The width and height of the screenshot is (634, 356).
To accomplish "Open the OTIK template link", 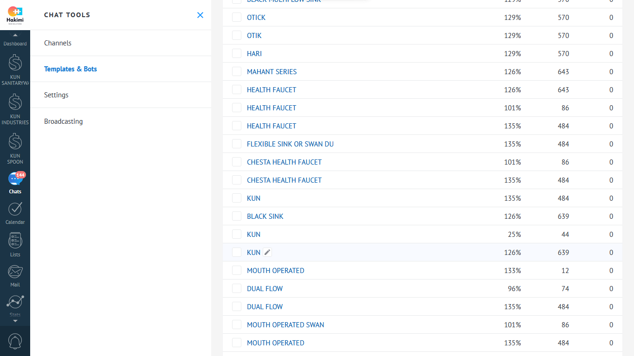I will tap(254, 36).
